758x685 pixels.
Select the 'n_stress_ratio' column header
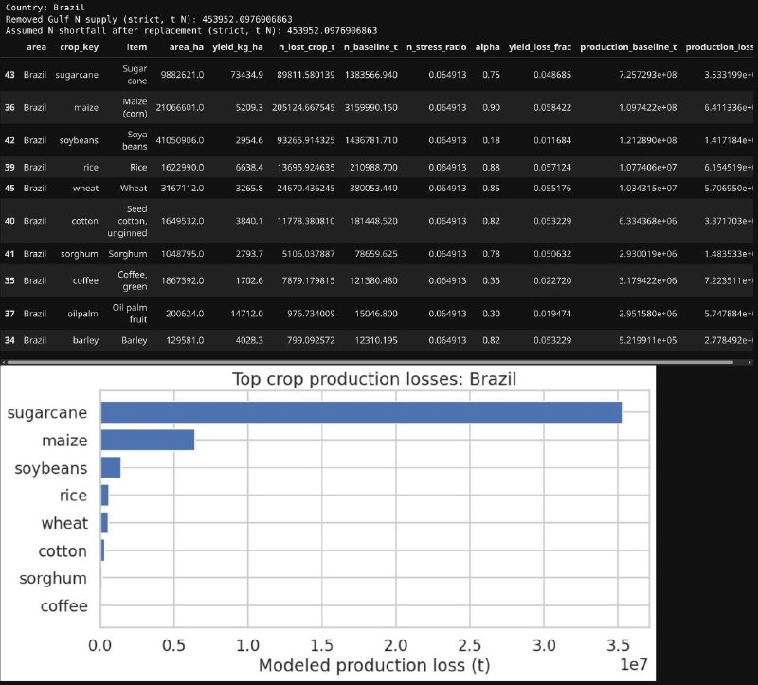[435, 46]
